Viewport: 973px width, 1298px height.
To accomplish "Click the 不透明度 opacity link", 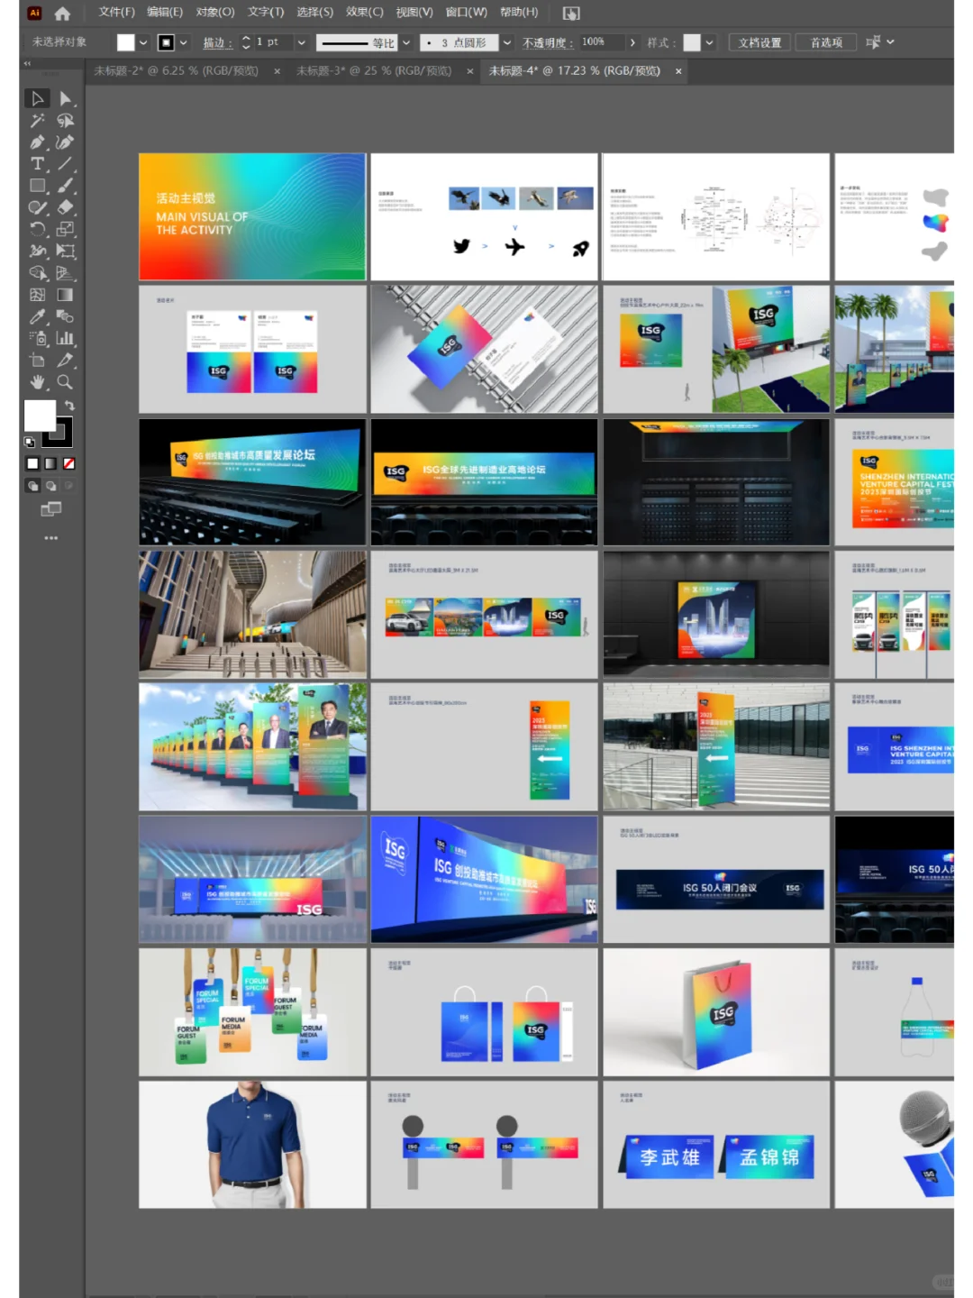I will [547, 42].
